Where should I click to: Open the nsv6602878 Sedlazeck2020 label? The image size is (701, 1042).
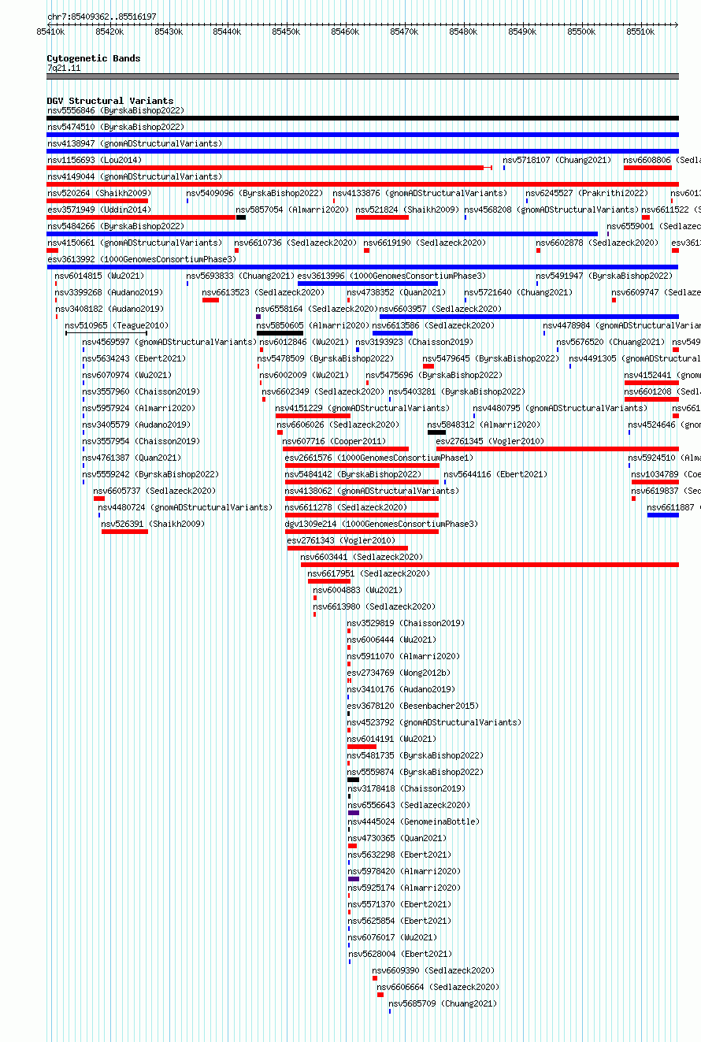[597, 243]
